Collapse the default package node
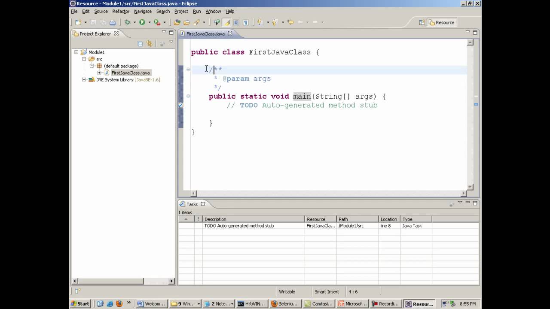The image size is (550, 309). pos(92,66)
